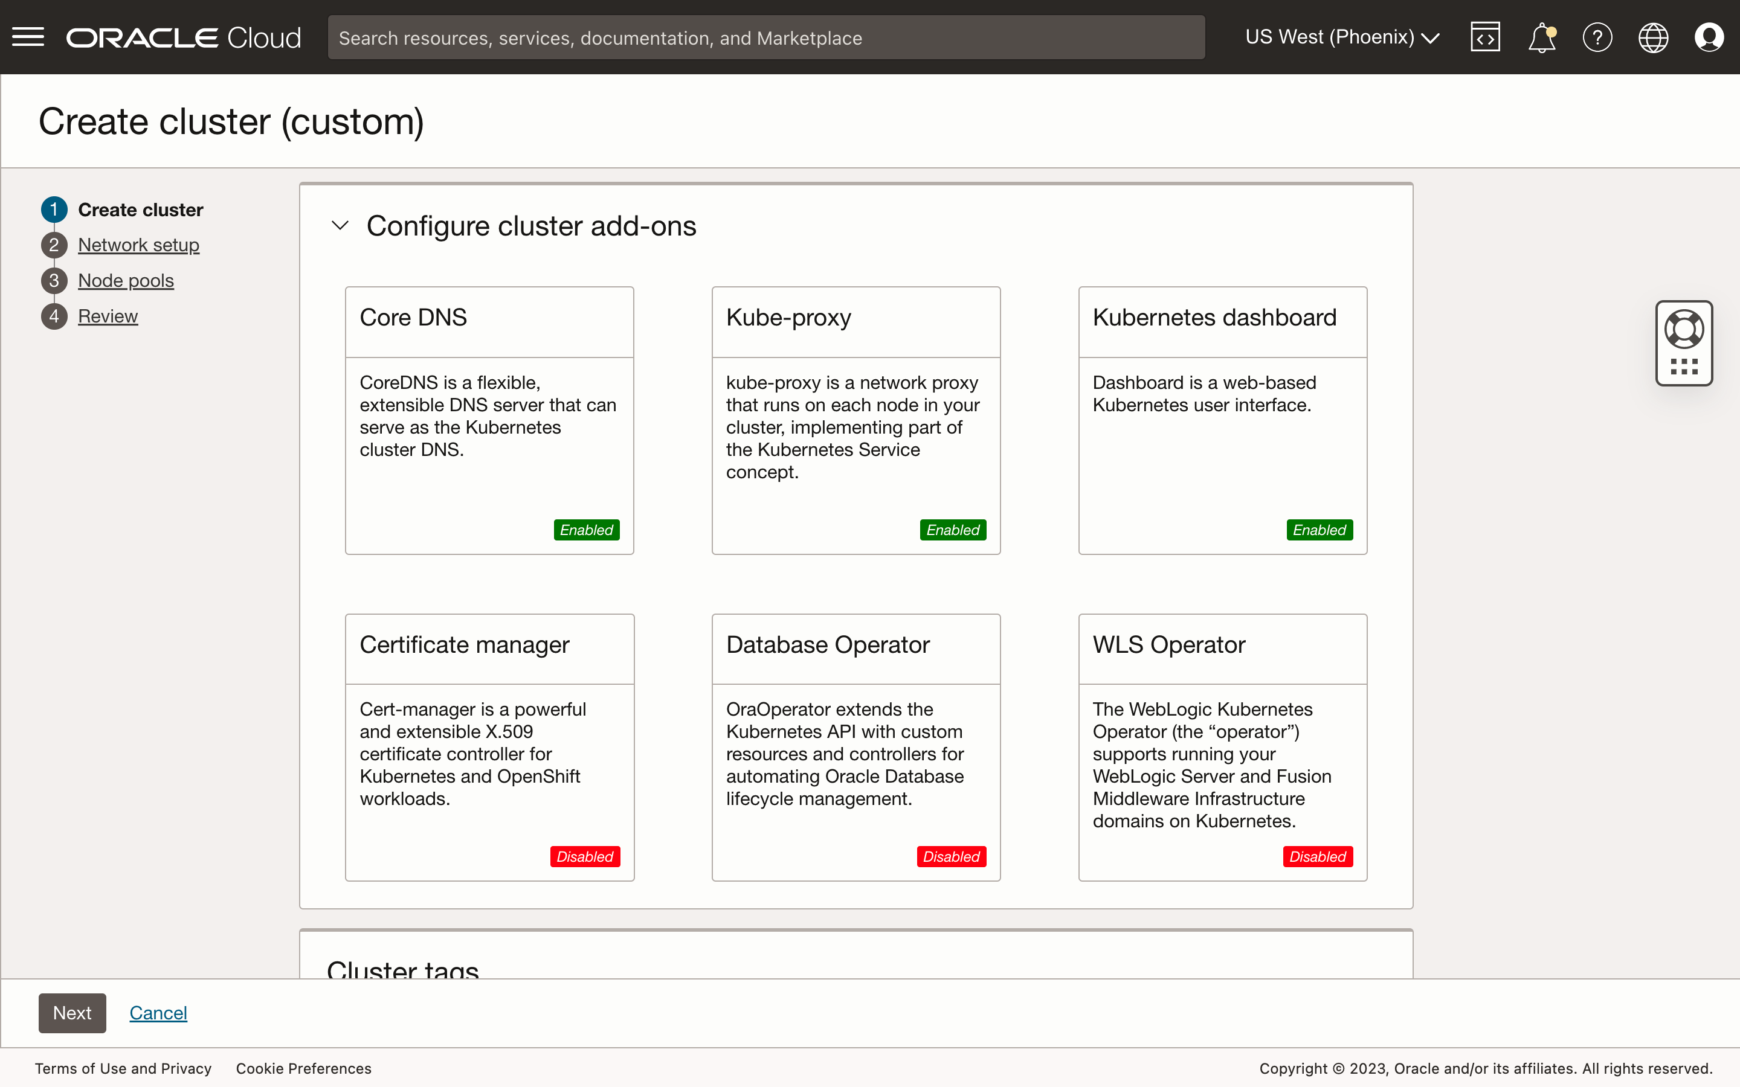Open the notifications bell

[1542, 37]
